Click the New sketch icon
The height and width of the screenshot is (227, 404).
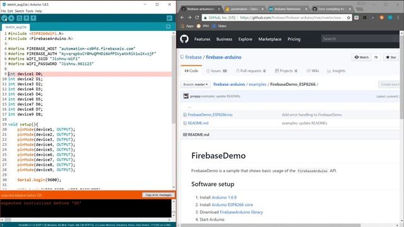[20, 18]
